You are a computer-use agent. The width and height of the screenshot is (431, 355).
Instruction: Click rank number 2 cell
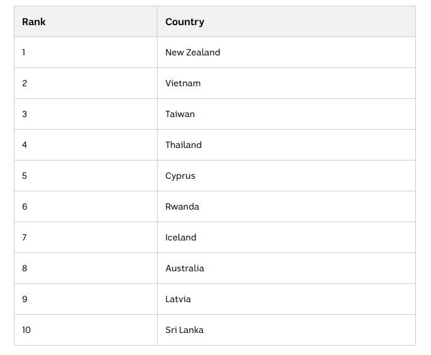[86, 83]
